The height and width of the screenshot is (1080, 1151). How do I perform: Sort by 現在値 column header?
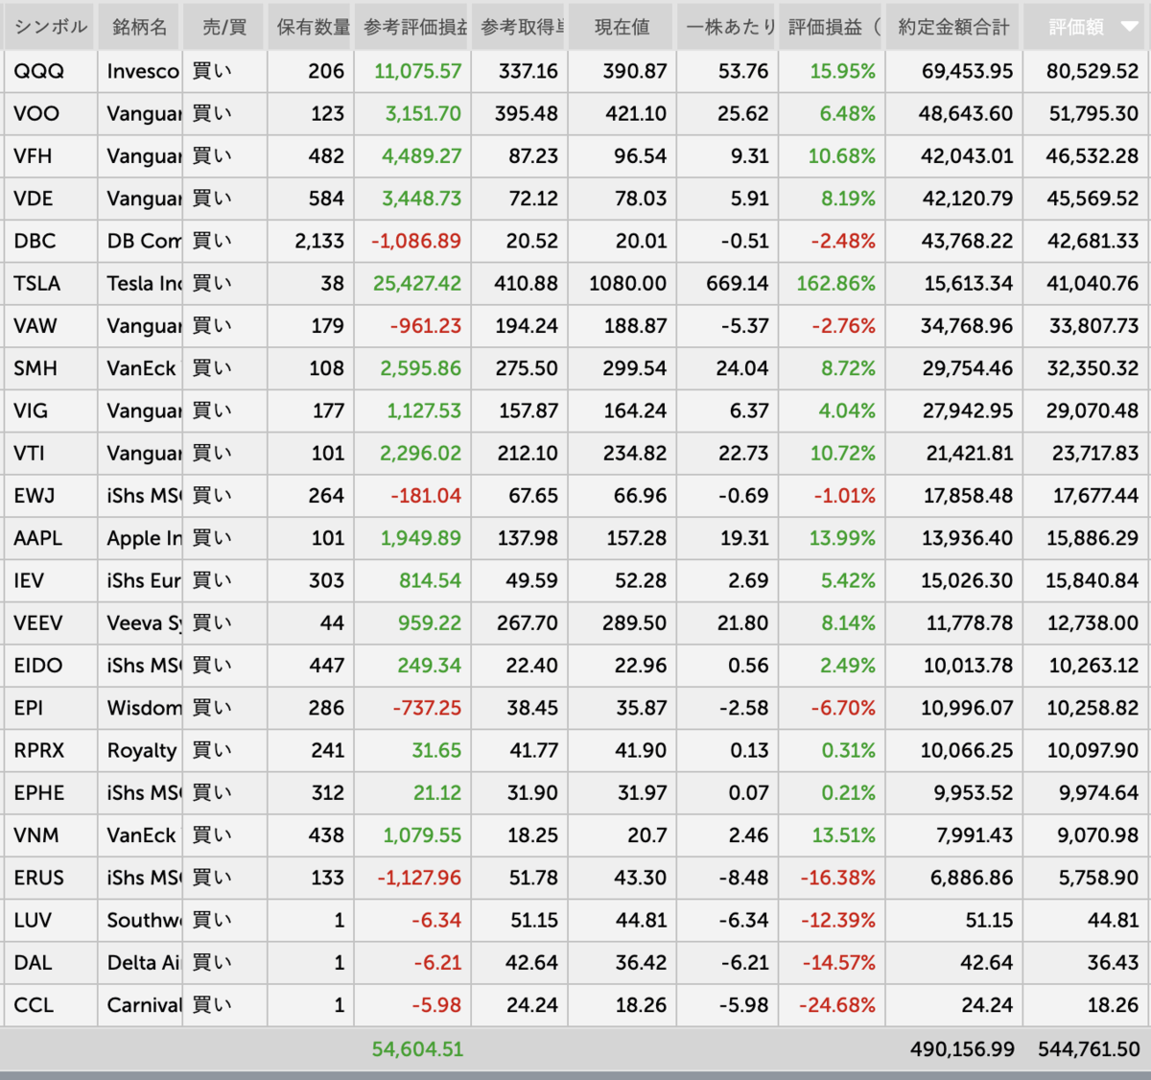click(x=622, y=28)
